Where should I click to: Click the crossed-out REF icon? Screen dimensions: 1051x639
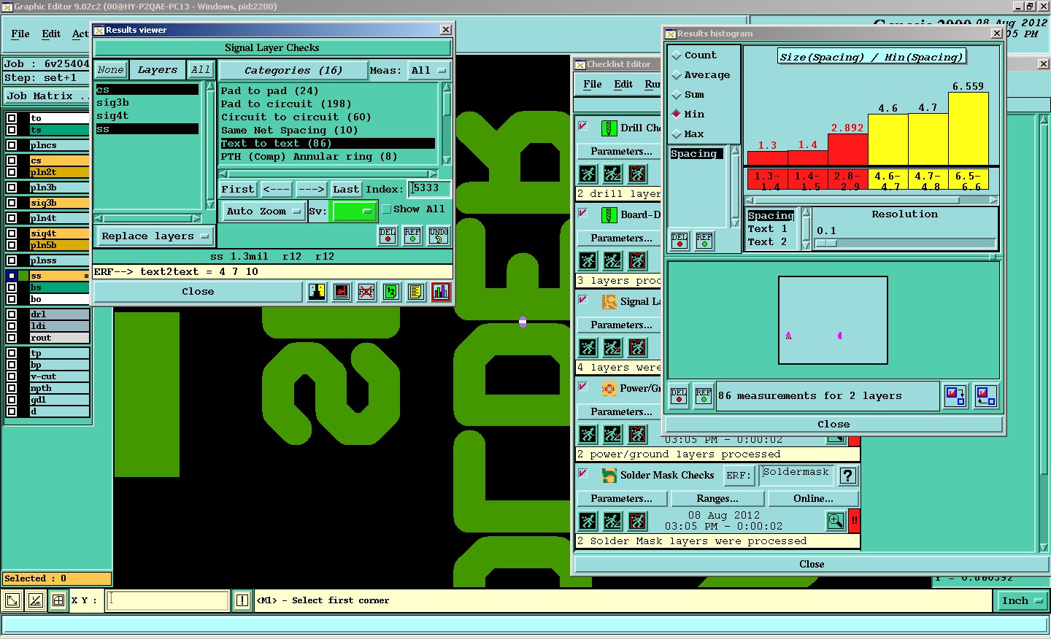coord(366,292)
